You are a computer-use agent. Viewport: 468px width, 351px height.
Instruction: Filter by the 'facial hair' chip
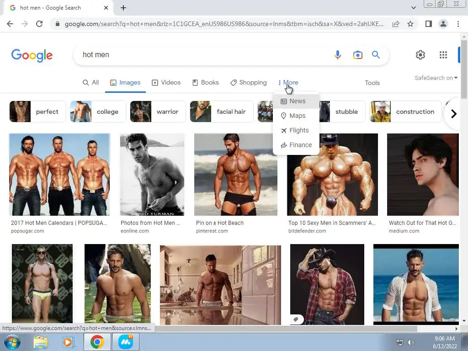222,112
